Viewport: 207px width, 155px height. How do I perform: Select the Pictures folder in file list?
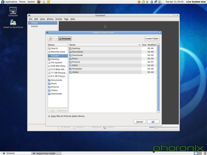pos(113,62)
